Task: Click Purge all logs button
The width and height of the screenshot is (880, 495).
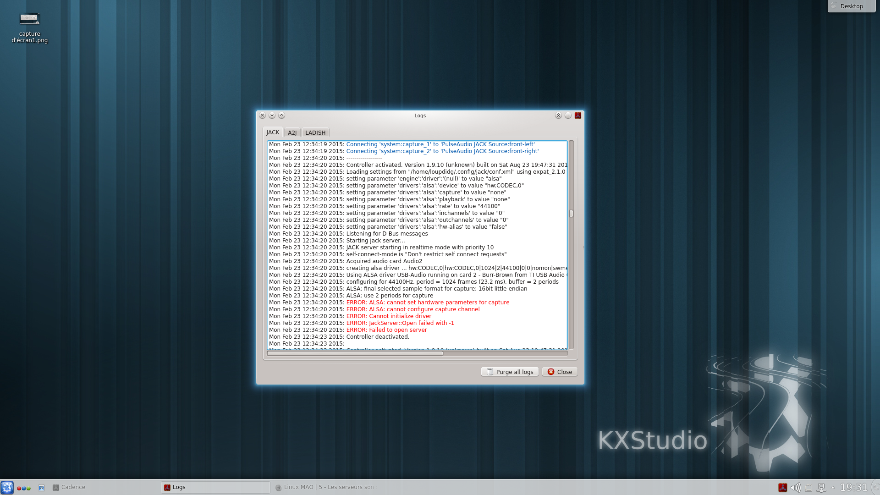Action: (510, 372)
